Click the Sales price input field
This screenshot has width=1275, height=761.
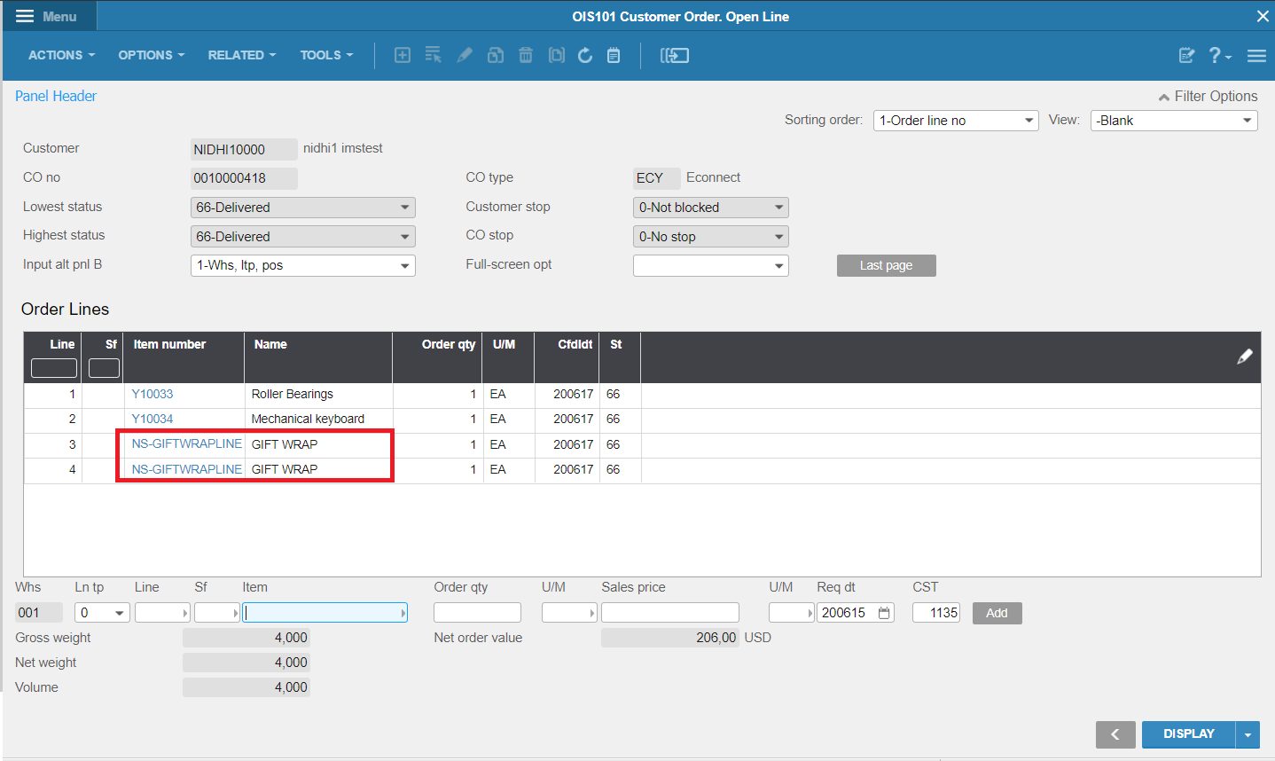pyautogui.click(x=670, y=613)
